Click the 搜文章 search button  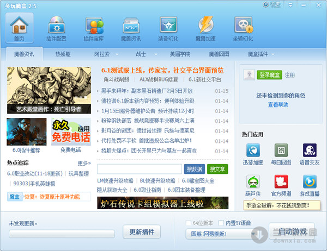point(217,169)
